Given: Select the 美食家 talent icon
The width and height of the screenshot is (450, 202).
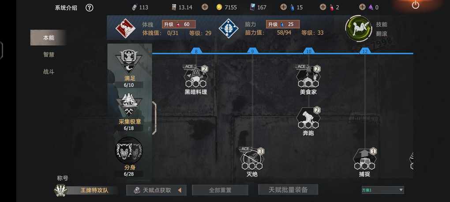Looking at the screenshot, I should click(x=308, y=76).
